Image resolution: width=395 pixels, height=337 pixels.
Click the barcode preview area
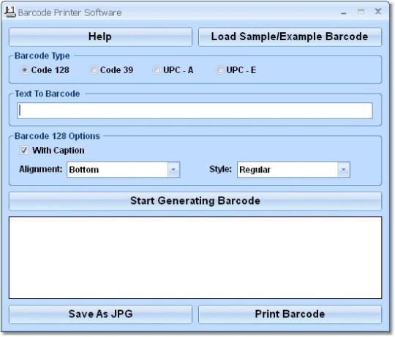[x=195, y=258]
